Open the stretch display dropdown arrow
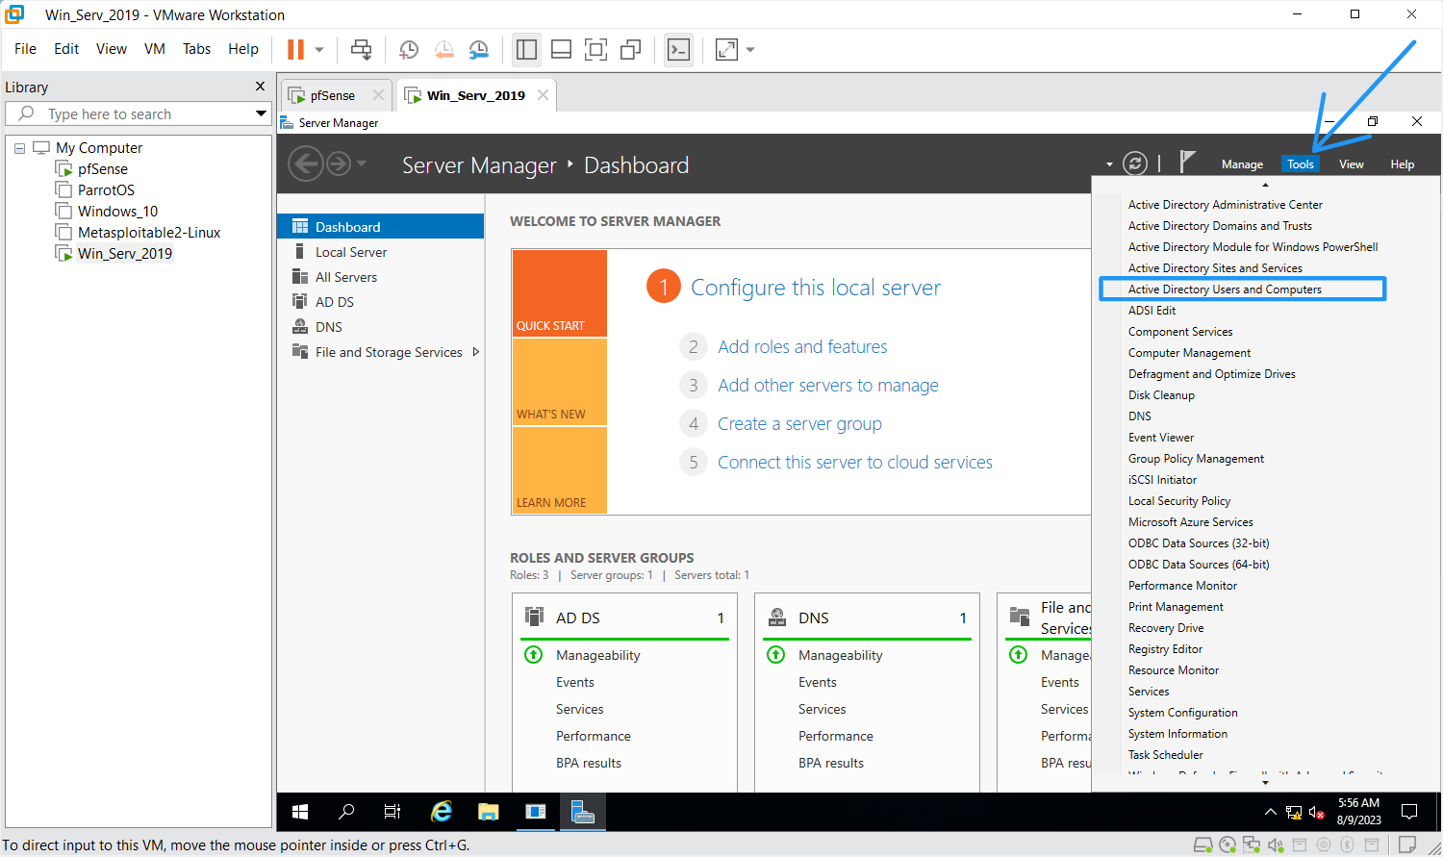This screenshot has width=1443, height=857. [x=750, y=49]
